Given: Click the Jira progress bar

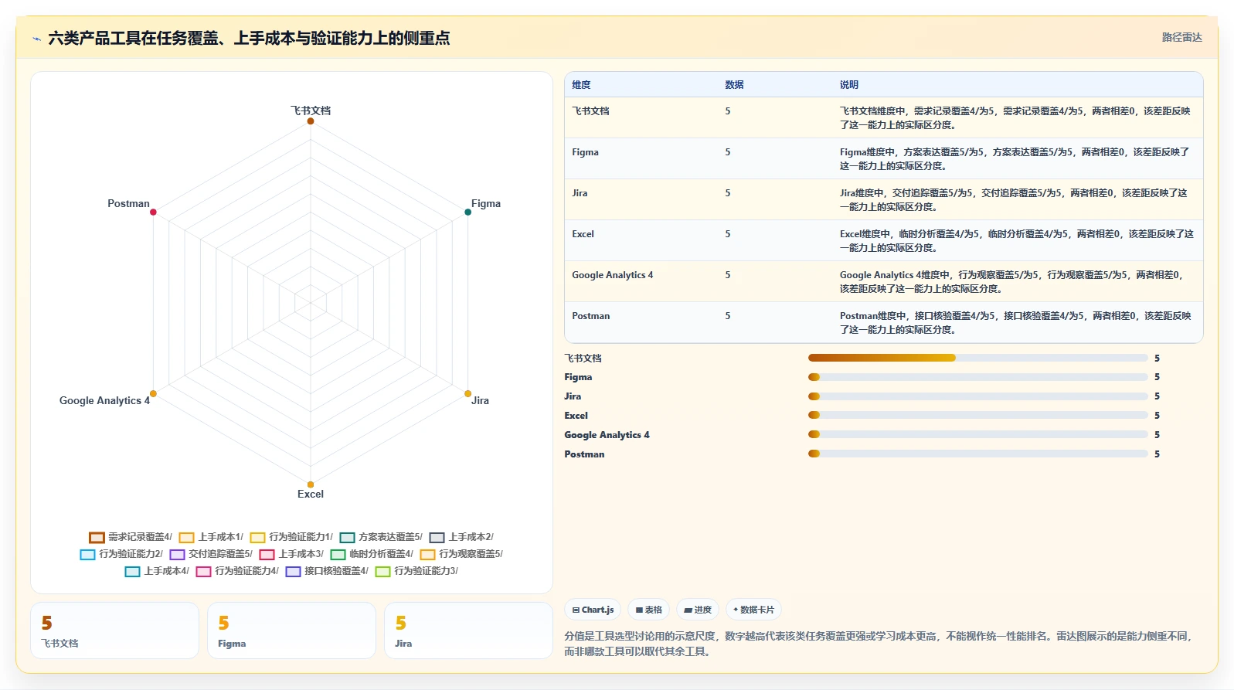Looking at the screenshot, I should (x=977, y=396).
